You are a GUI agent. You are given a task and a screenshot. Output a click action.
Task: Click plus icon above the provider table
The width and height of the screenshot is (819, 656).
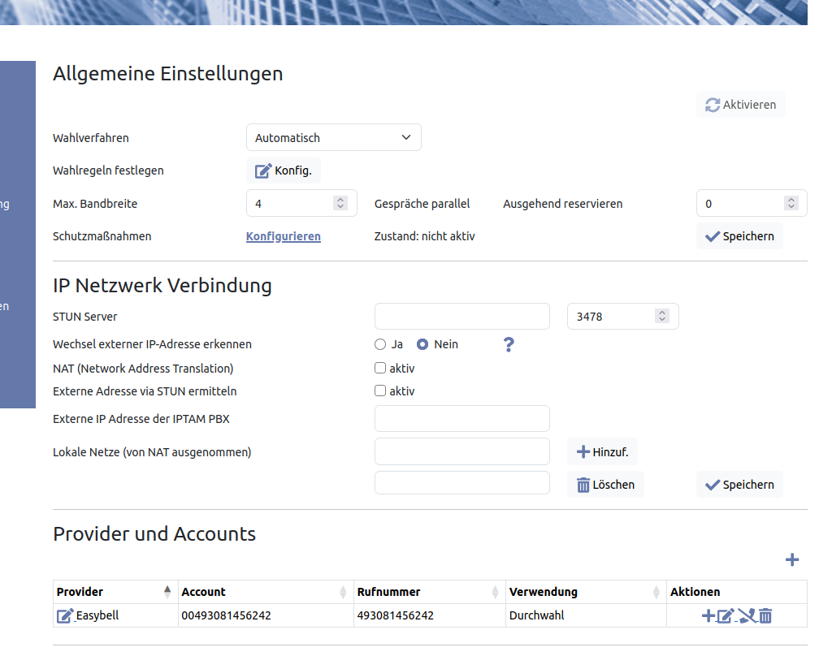[792, 559]
